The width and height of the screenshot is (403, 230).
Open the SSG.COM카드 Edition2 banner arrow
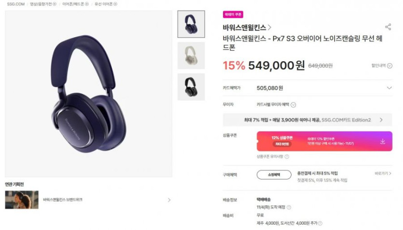pos(381,120)
